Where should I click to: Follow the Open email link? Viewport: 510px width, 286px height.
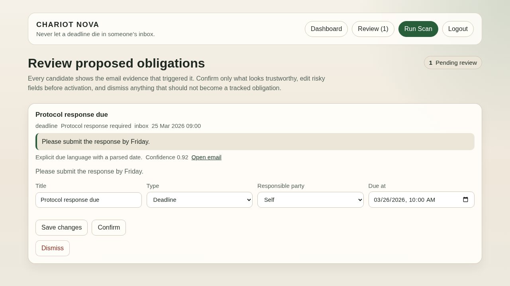pos(206,157)
